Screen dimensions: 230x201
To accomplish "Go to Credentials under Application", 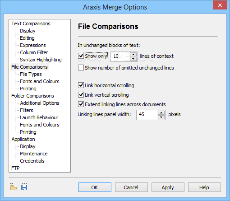I will [x=32, y=161].
